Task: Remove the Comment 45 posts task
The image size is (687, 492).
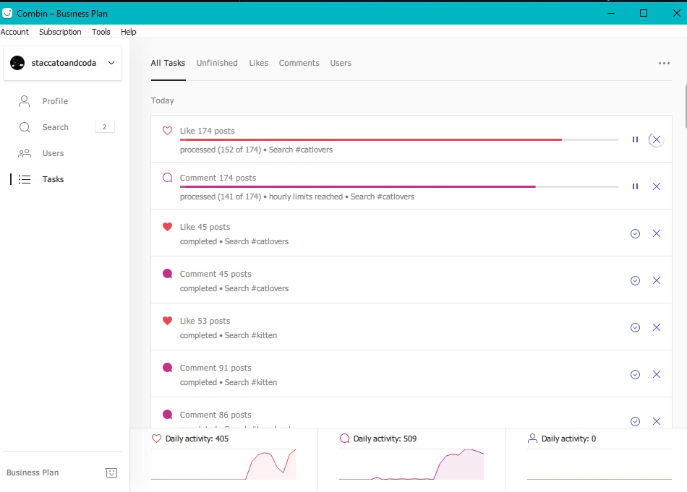Action: pyautogui.click(x=657, y=280)
